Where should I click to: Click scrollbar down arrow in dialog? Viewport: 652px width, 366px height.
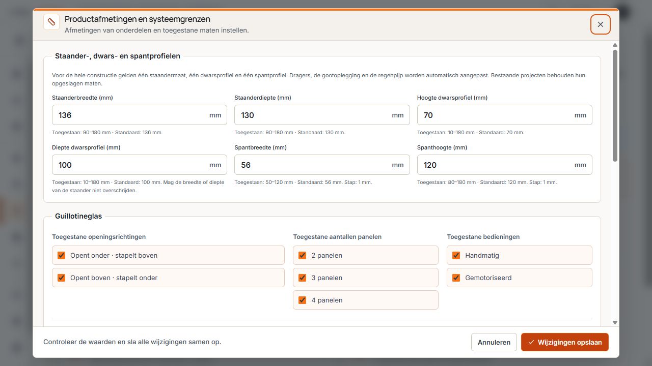coord(615,322)
